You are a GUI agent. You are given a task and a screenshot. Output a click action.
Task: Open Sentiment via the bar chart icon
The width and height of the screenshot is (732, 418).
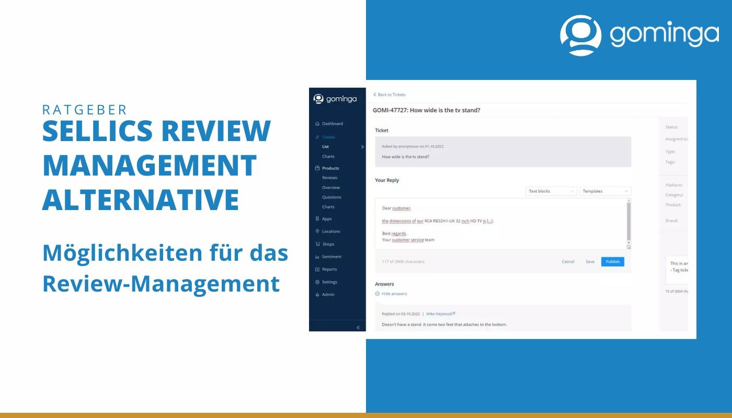pyautogui.click(x=317, y=257)
